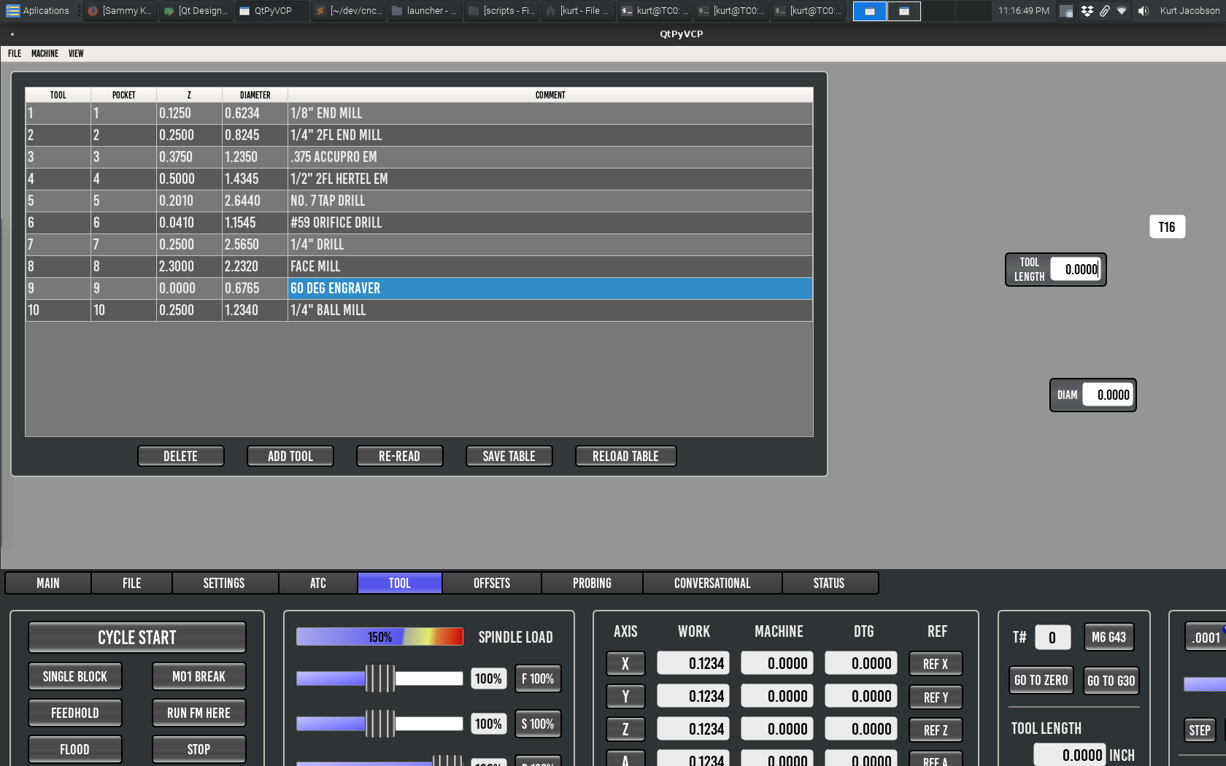Select the Y axis button

(625, 697)
